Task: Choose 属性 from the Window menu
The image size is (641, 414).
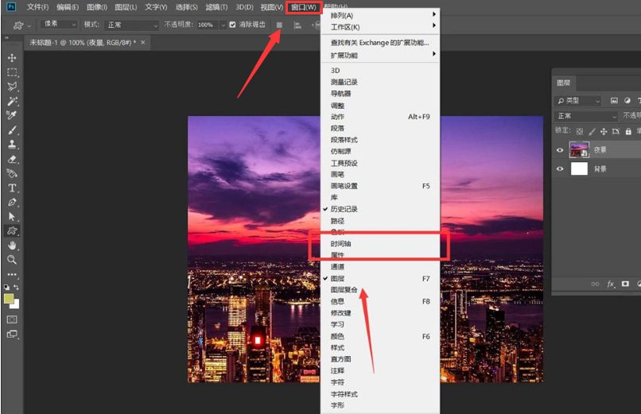Action: point(338,255)
